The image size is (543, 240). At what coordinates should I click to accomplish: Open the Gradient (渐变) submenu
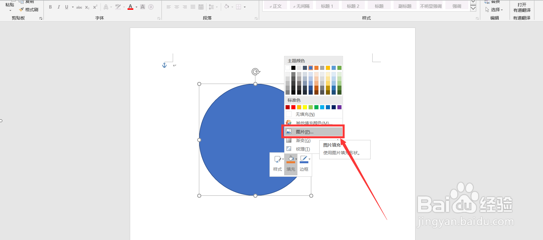(314, 140)
